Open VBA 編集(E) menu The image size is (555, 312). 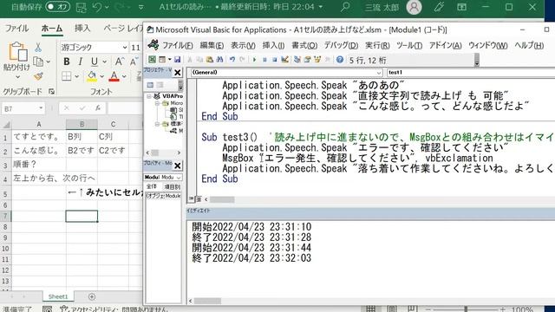click(x=212, y=45)
